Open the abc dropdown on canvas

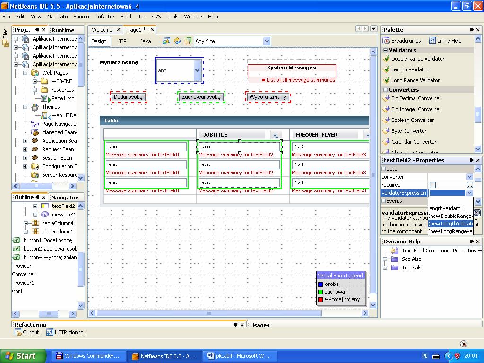(x=197, y=70)
